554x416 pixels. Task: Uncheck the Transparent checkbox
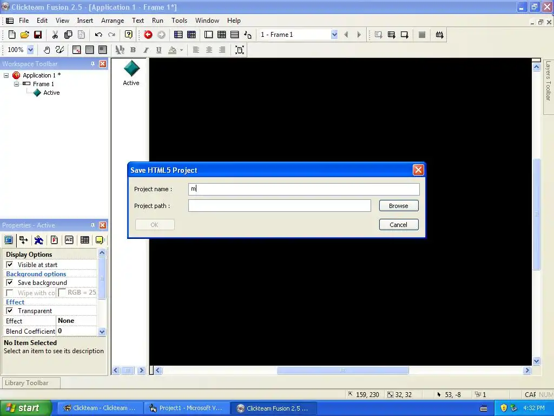(10, 310)
